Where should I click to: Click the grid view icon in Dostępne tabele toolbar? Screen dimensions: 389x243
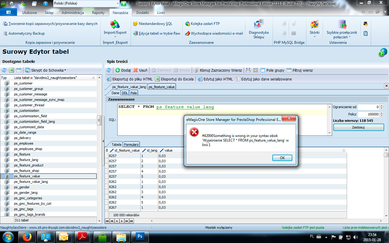click(19, 70)
